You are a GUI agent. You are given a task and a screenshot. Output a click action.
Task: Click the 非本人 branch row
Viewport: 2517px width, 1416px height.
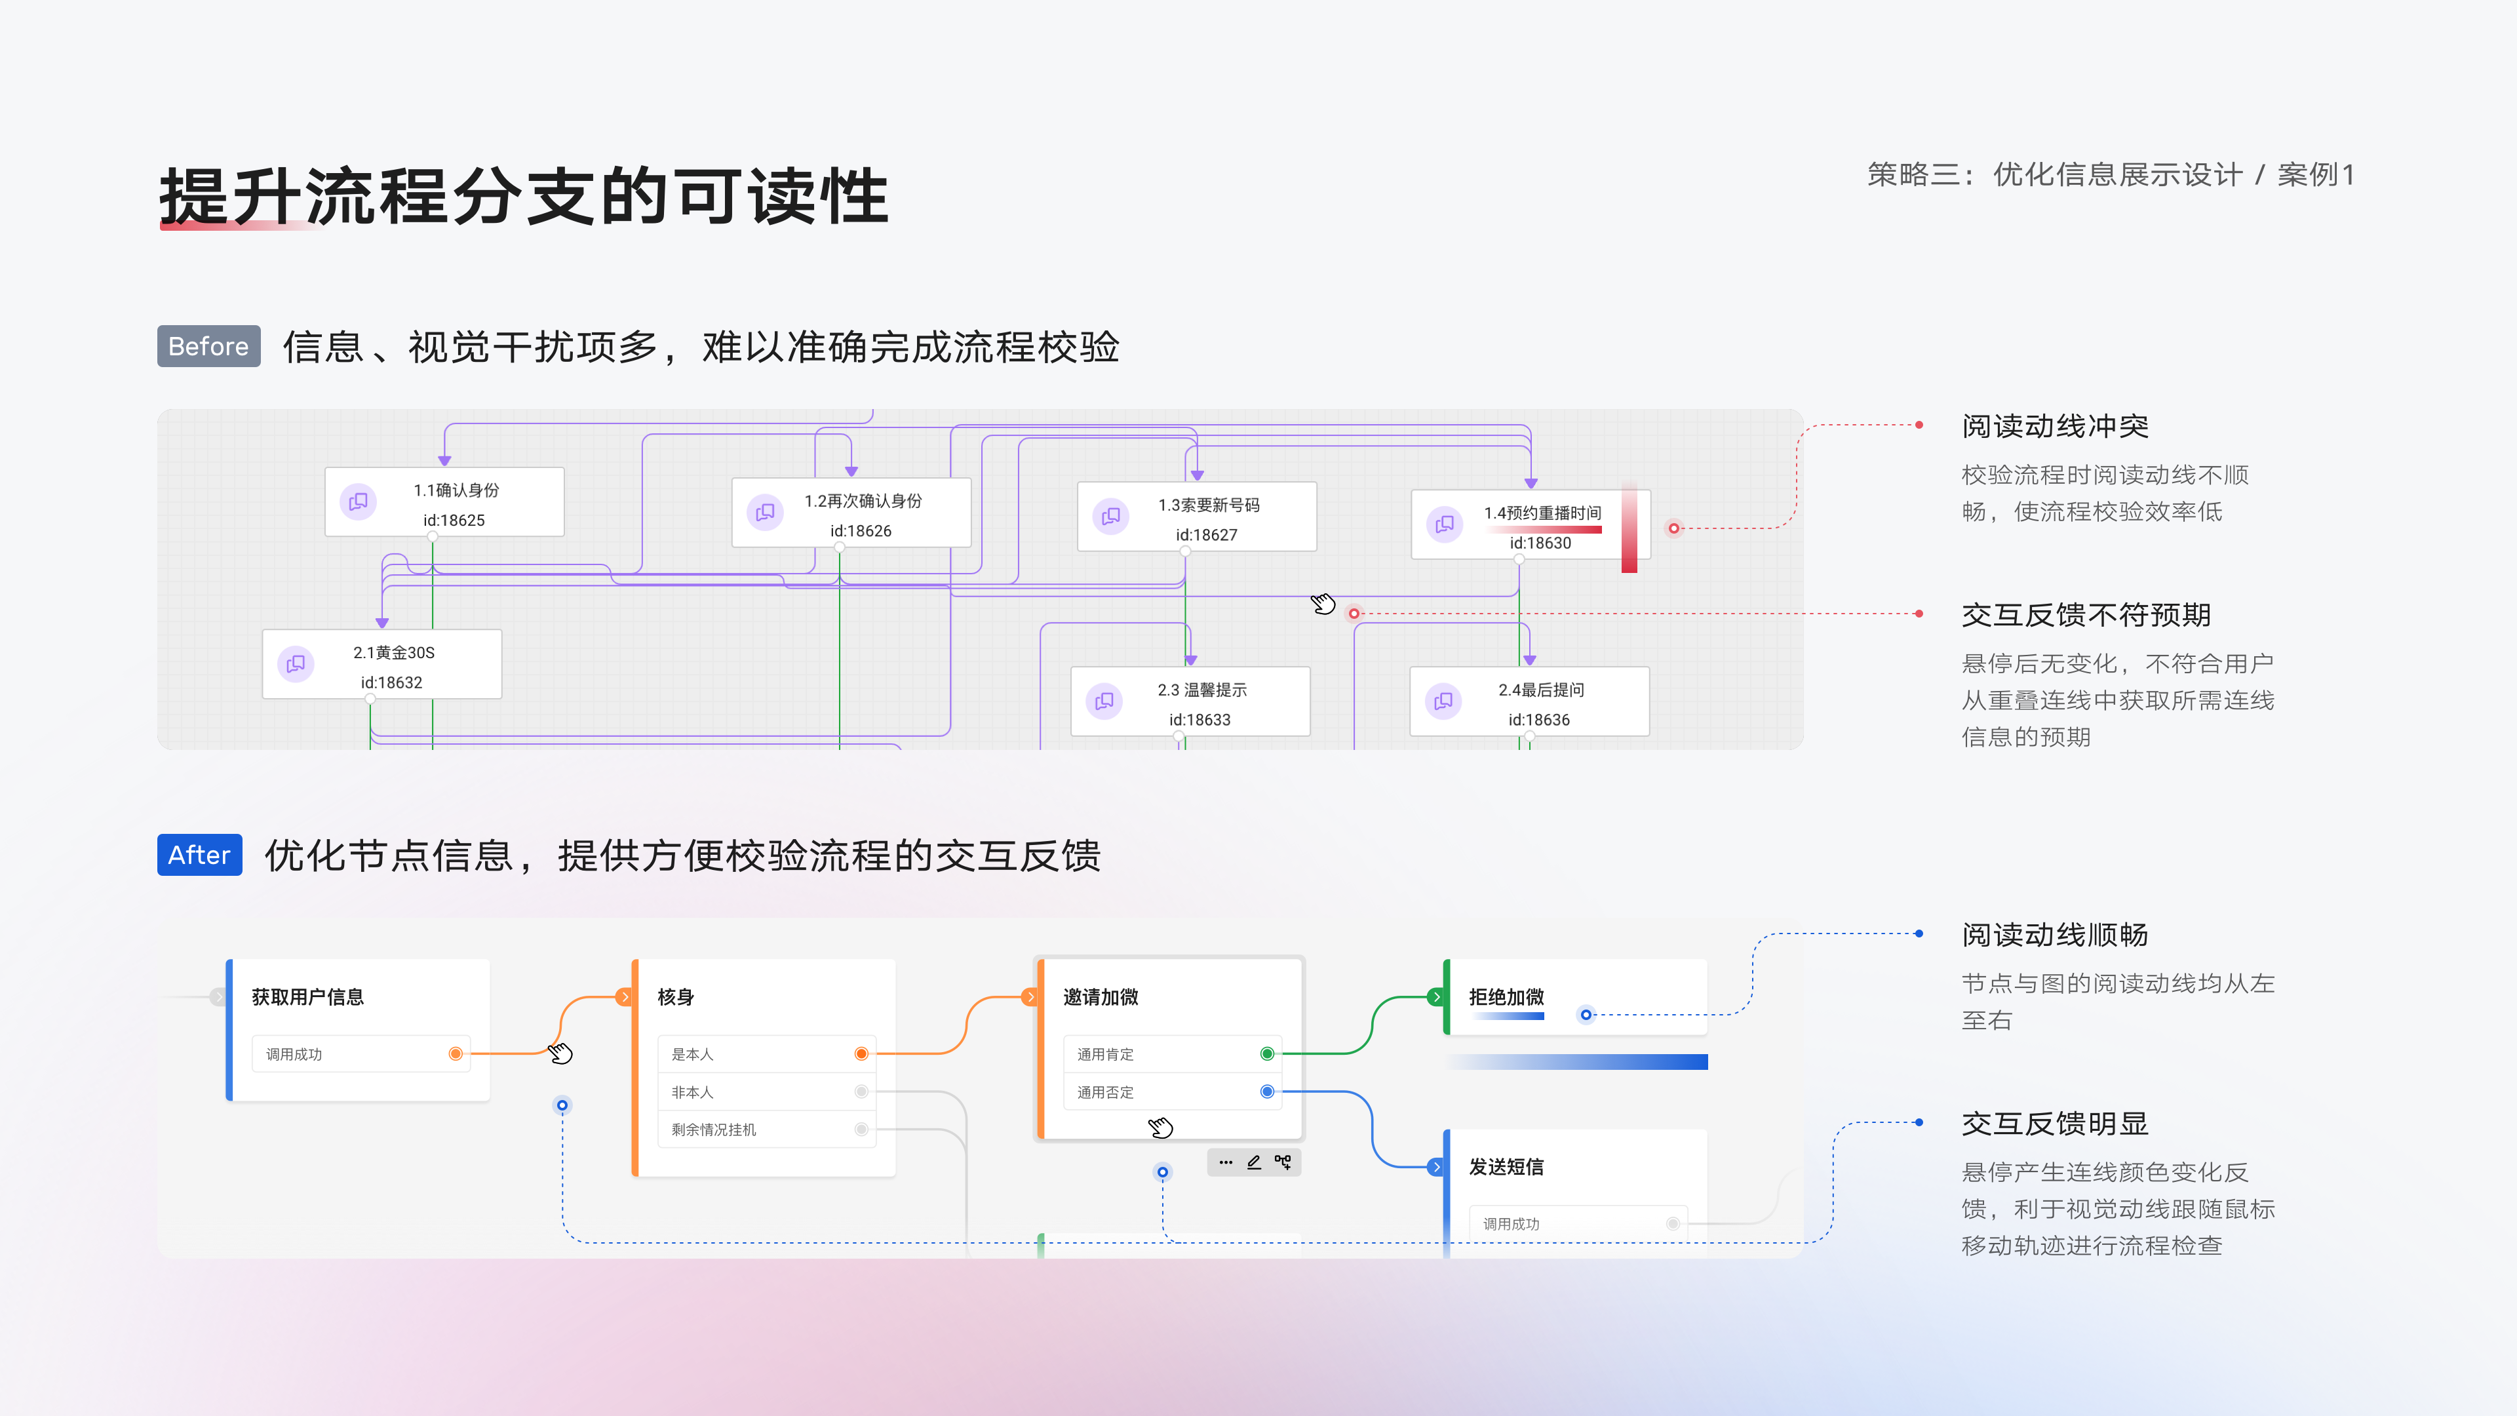(x=766, y=1091)
